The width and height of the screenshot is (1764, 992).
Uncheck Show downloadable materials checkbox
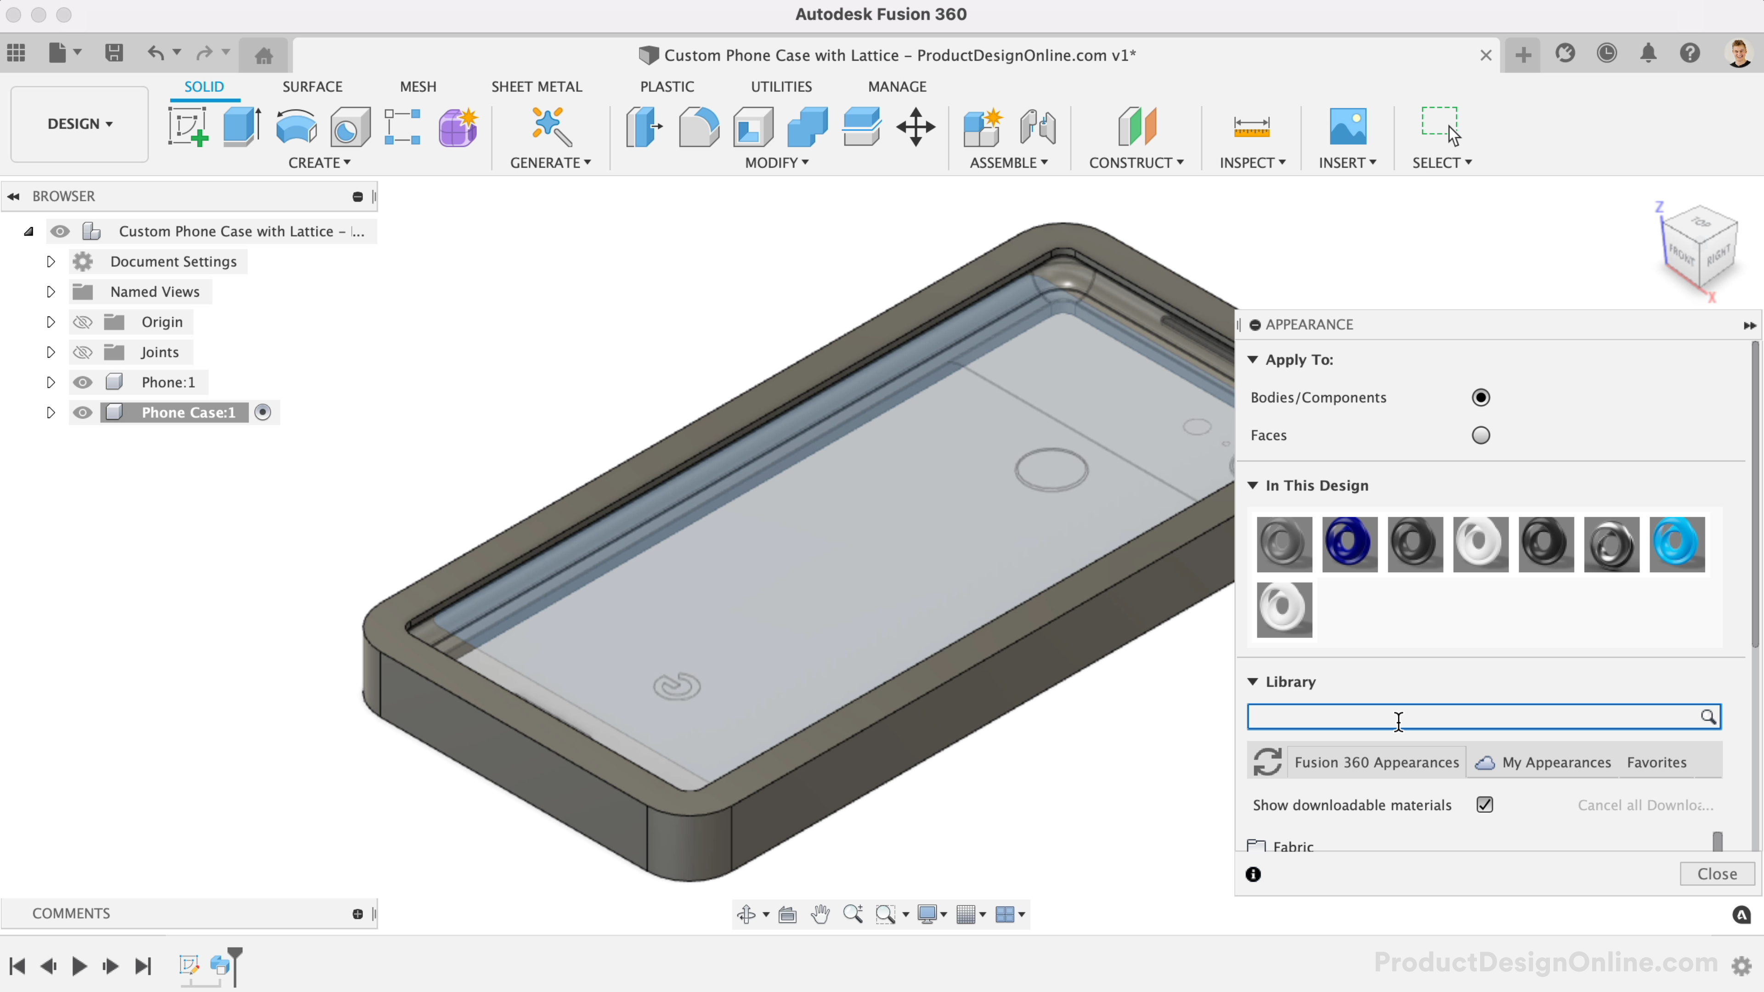1485,805
